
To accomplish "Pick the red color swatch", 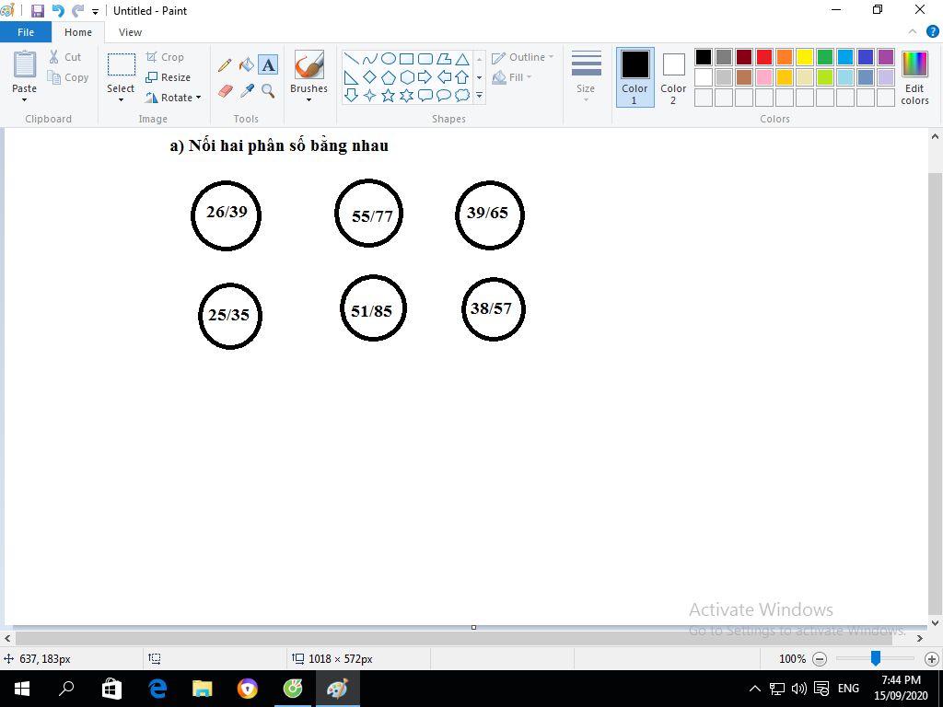I will pyautogui.click(x=764, y=57).
